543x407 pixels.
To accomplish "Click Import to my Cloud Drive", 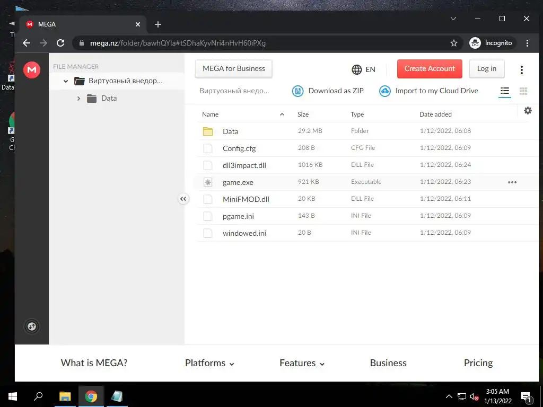I will tap(437, 91).
